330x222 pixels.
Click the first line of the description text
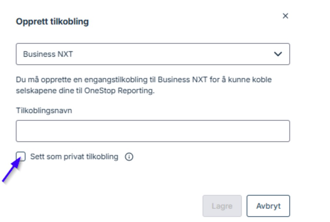(144, 80)
